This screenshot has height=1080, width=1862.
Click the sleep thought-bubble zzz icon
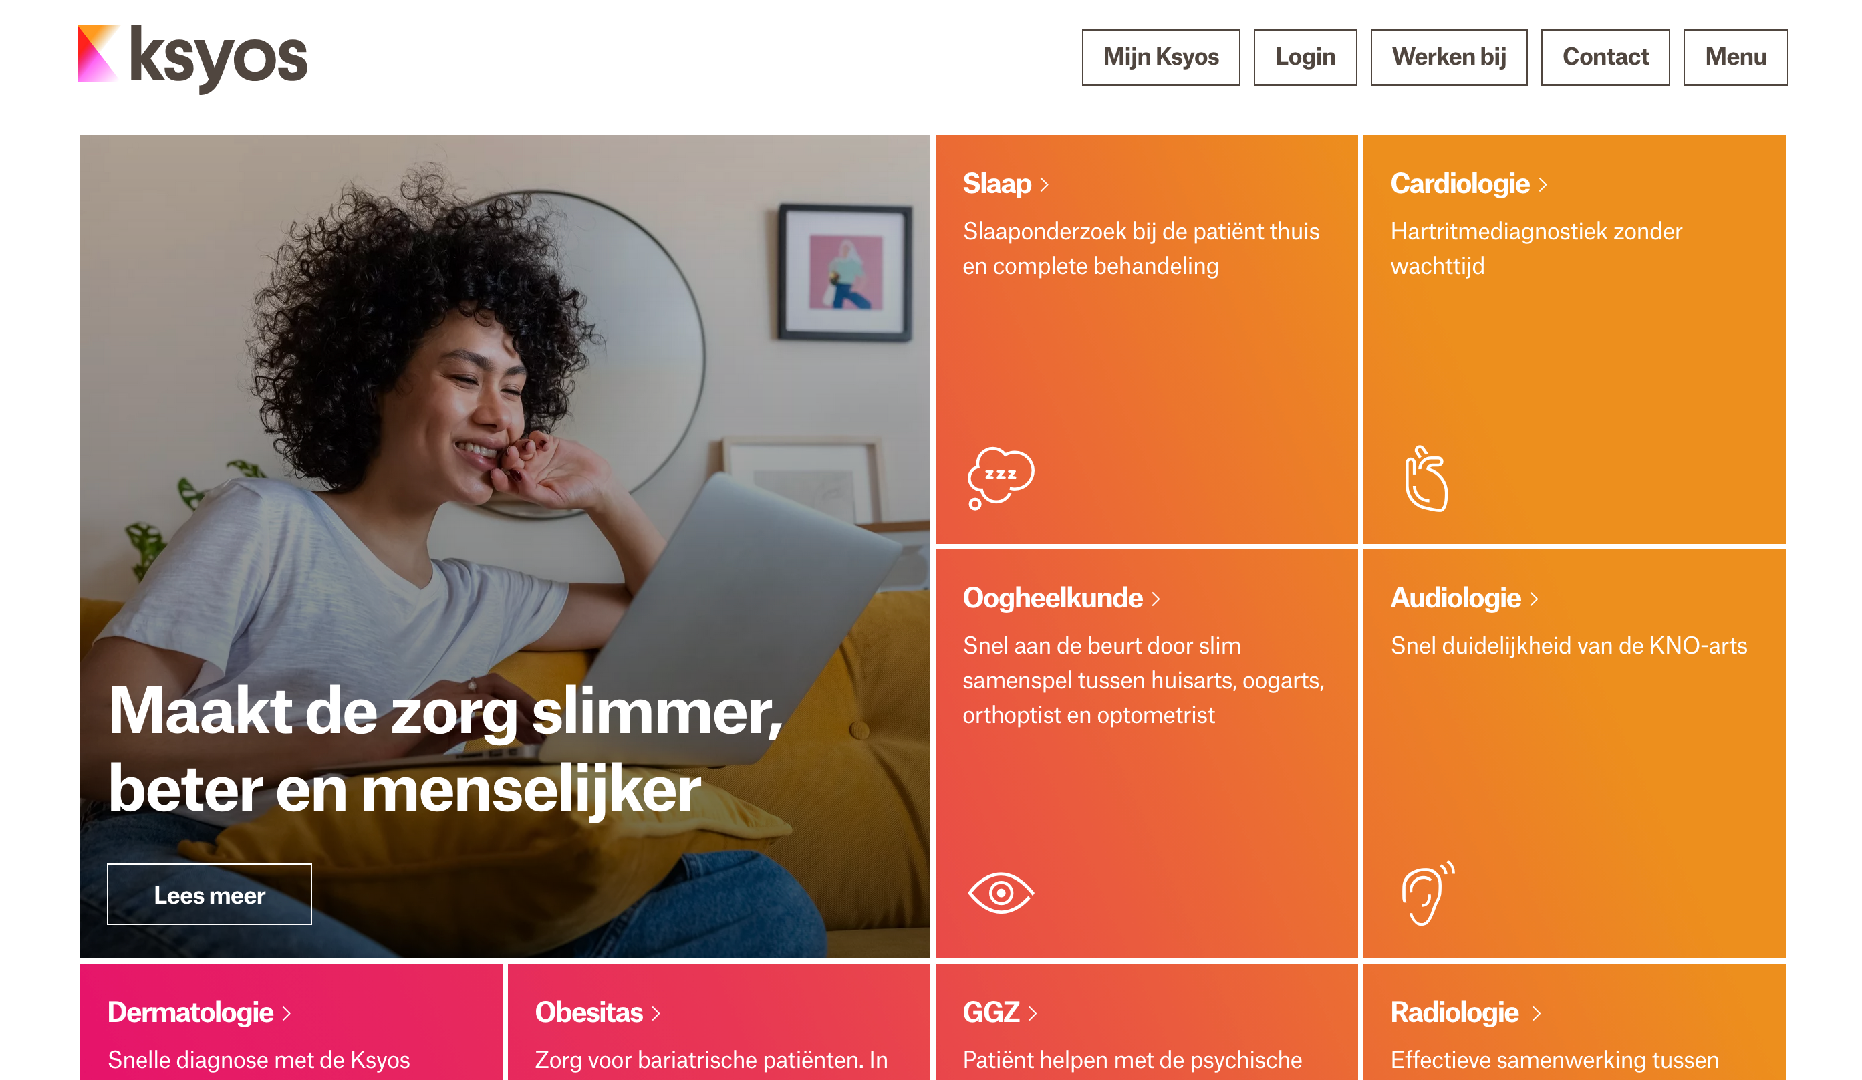click(1001, 478)
